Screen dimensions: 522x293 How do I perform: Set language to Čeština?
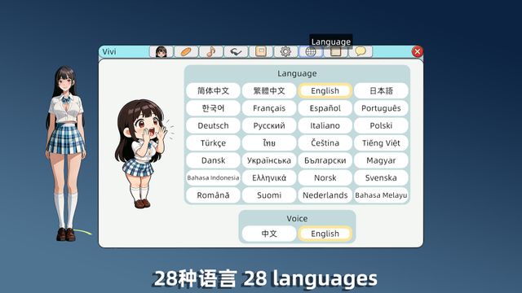(x=325, y=143)
